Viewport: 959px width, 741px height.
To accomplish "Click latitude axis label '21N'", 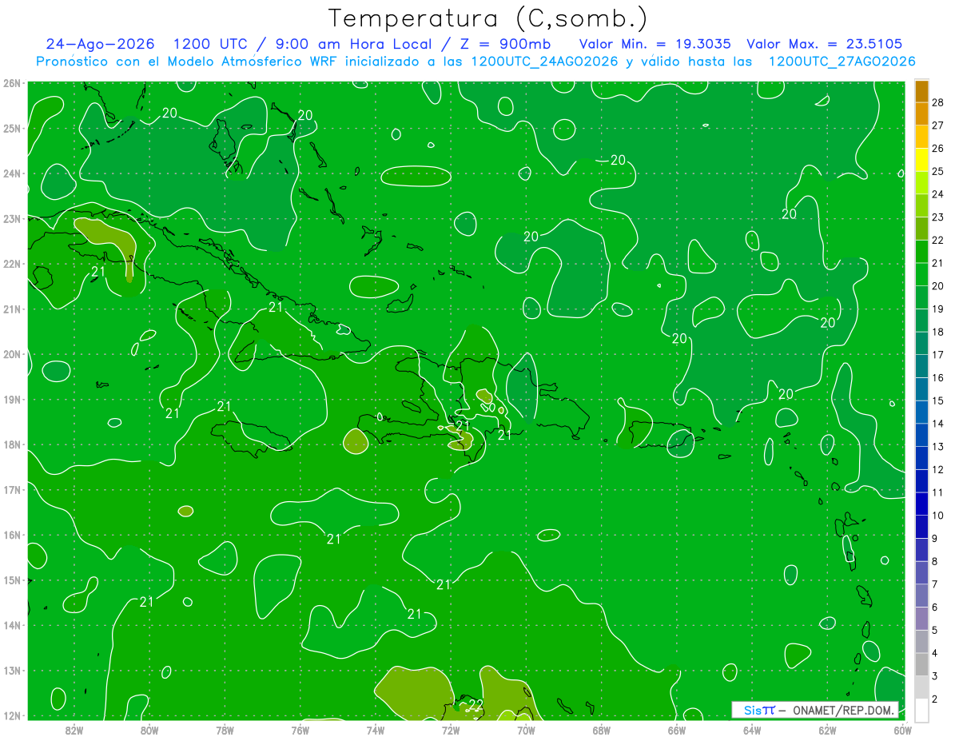I will [x=11, y=309].
